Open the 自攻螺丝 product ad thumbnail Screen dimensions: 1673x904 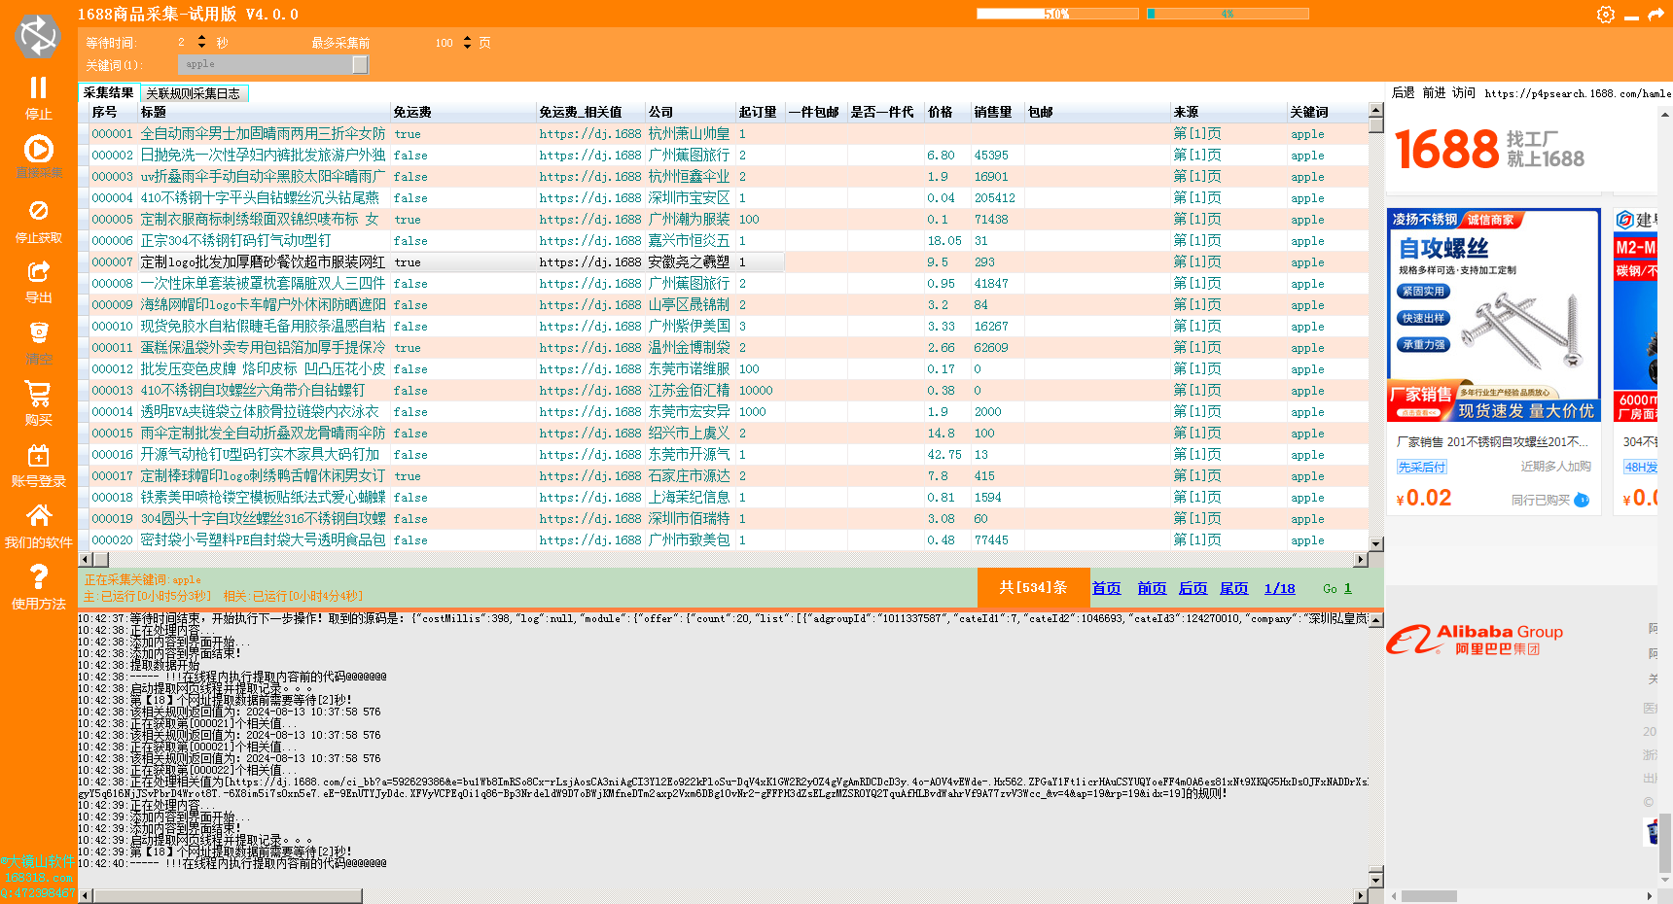[1493, 315]
